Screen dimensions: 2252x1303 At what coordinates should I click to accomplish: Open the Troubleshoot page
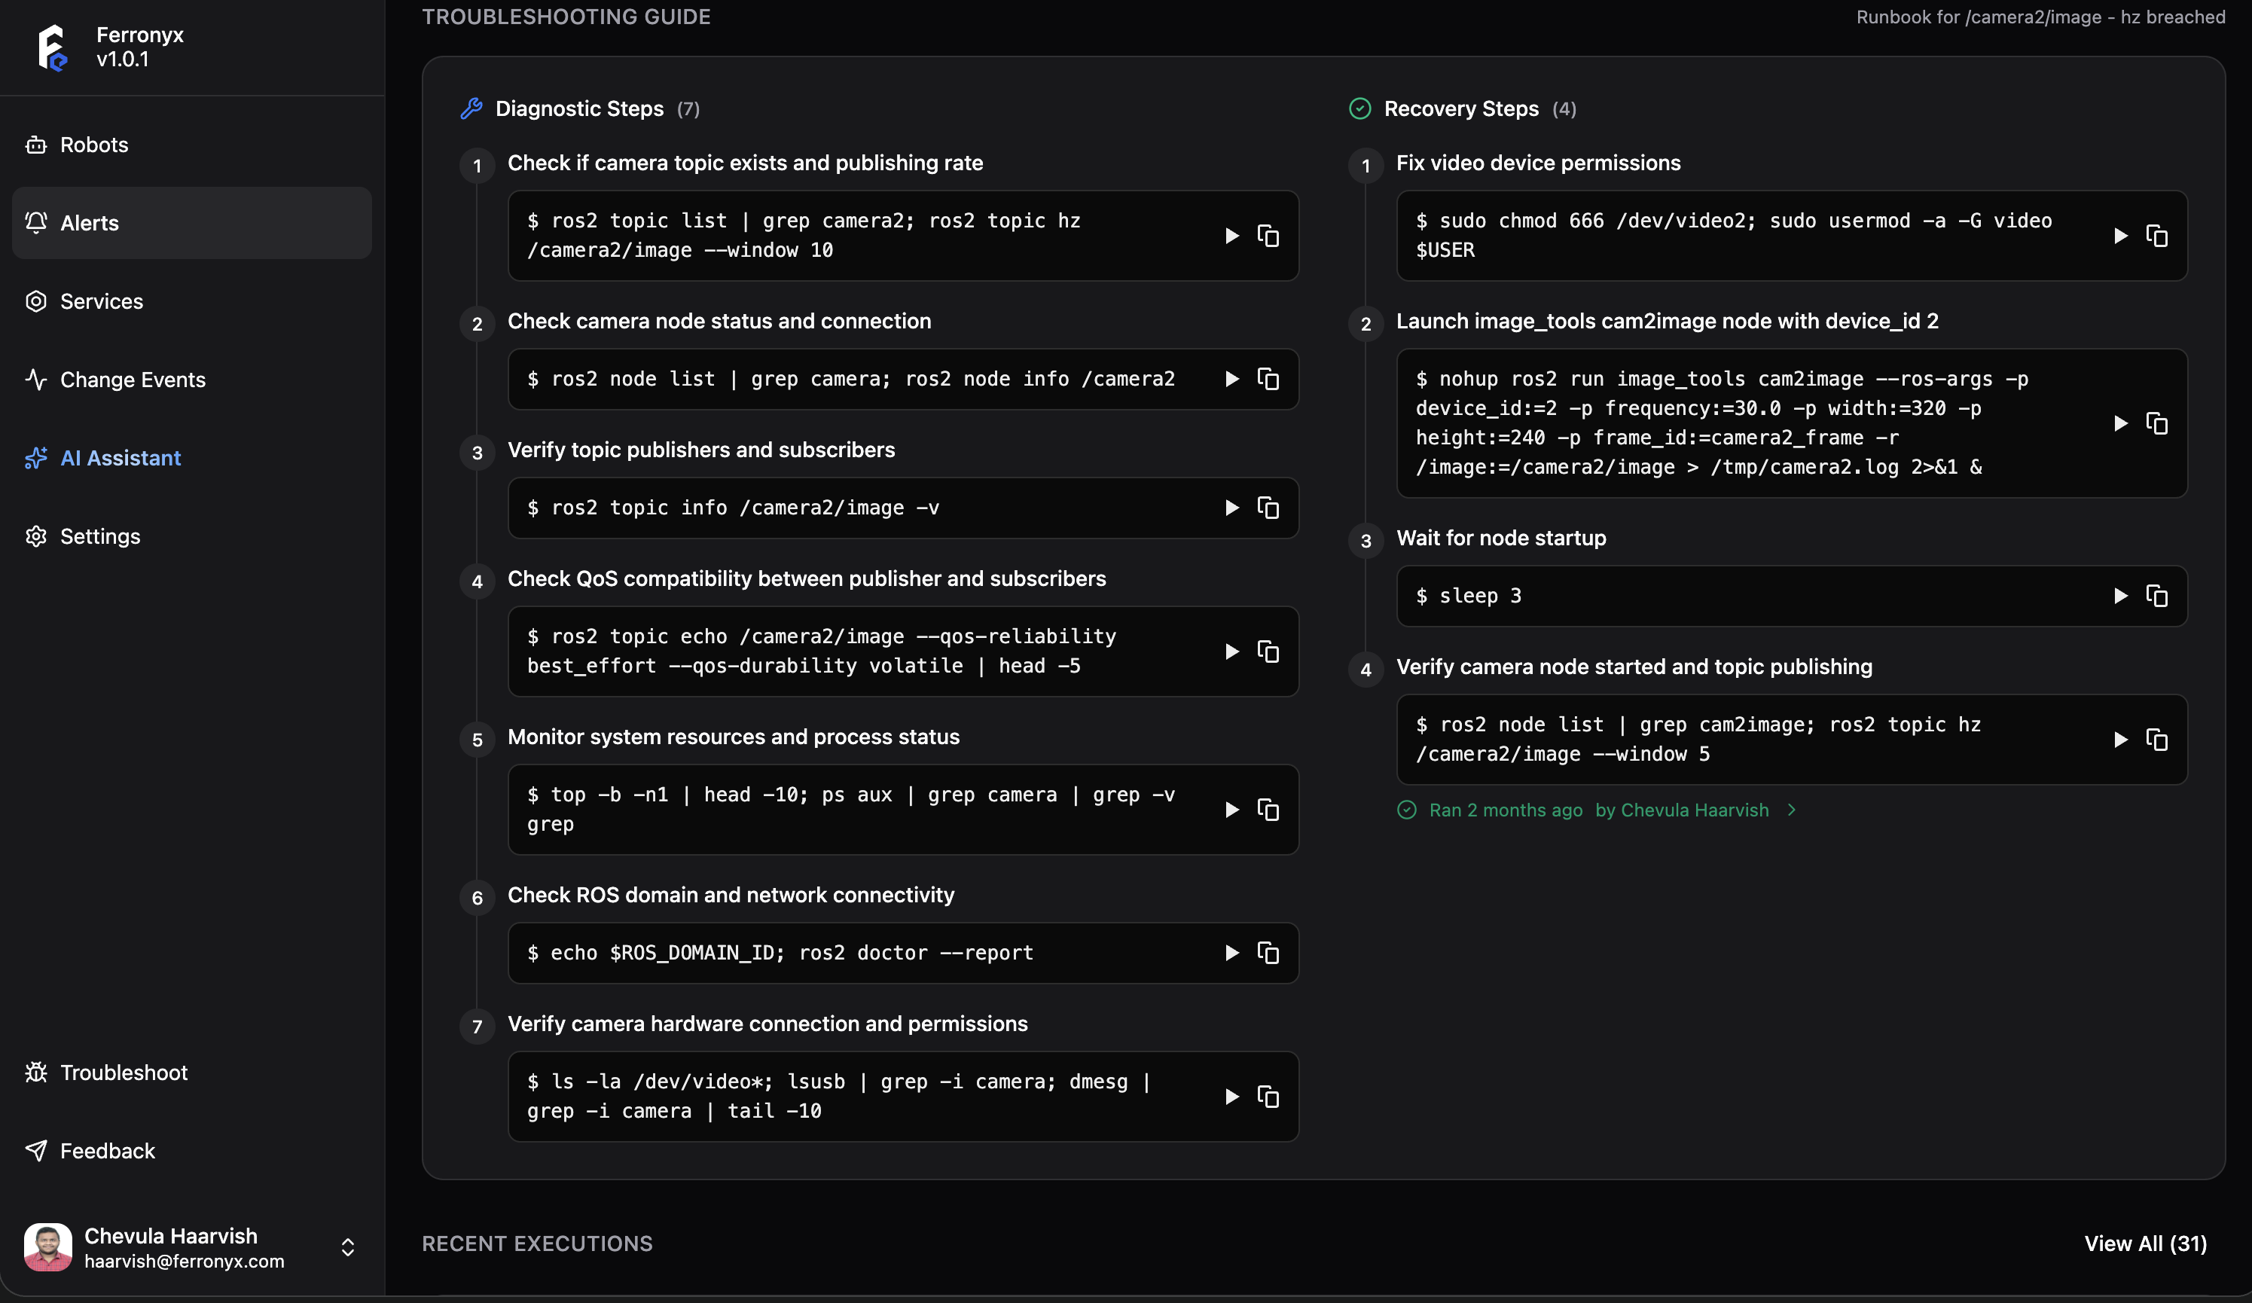tap(124, 1073)
